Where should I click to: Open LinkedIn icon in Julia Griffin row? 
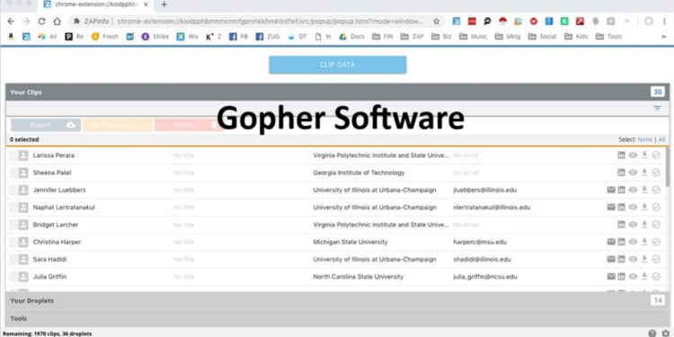pyautogui.click(x=621, y=277)
